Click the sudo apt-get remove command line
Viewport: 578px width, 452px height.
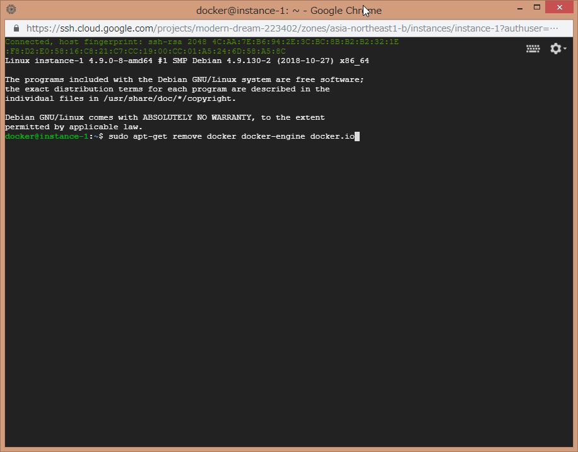(x=182, y=136)
